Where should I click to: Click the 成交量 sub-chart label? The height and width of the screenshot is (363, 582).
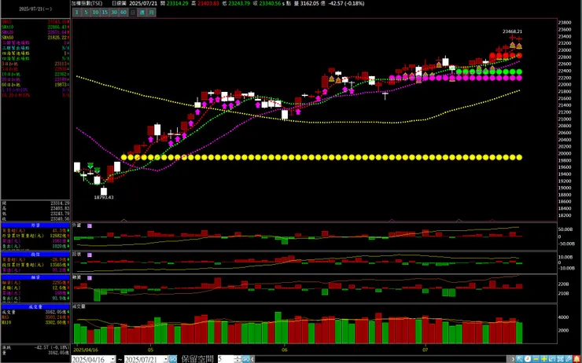pos(79,306)
